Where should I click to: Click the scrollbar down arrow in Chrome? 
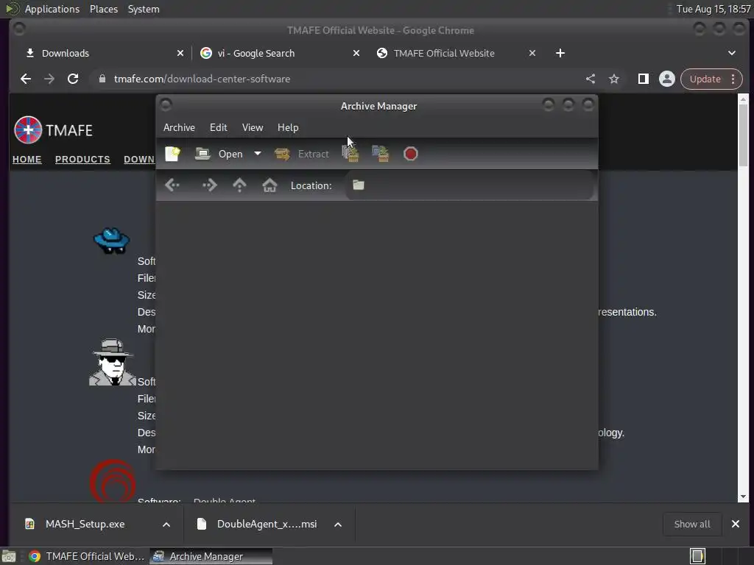click(744, 497)
